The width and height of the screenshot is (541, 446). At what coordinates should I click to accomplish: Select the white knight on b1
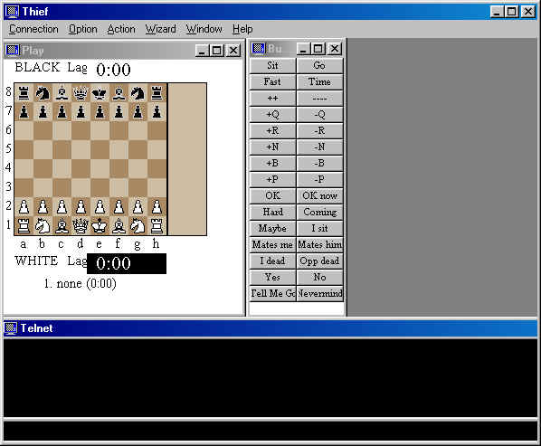point(43,226)
